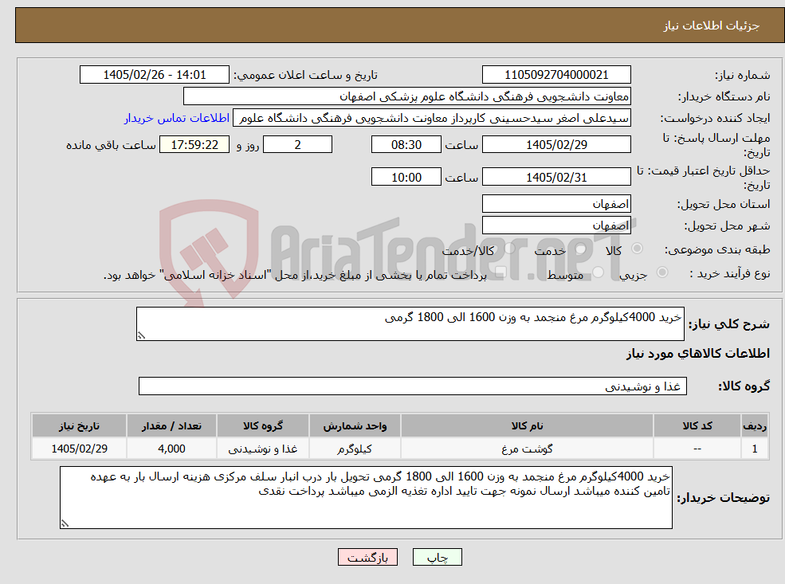Select خدمت radio button

coord(580,249)
